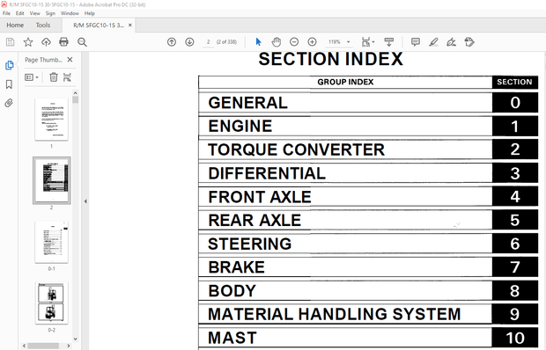Screen dimensions: 546x350
Task: Open the Bookmarks panel icon
Action: [9, 84]
